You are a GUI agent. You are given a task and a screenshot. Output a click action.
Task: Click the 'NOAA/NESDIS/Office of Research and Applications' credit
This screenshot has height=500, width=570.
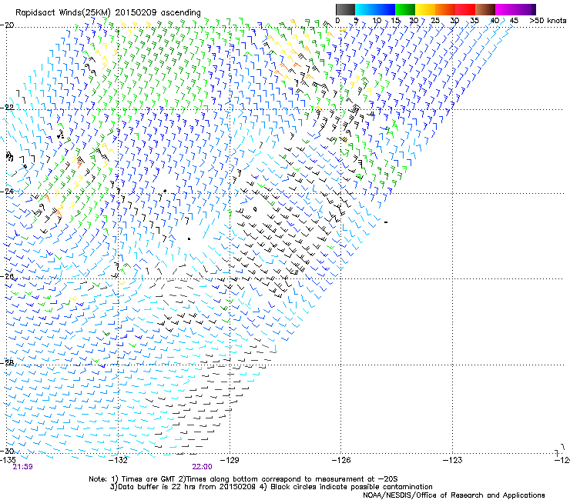pos(454,495)
